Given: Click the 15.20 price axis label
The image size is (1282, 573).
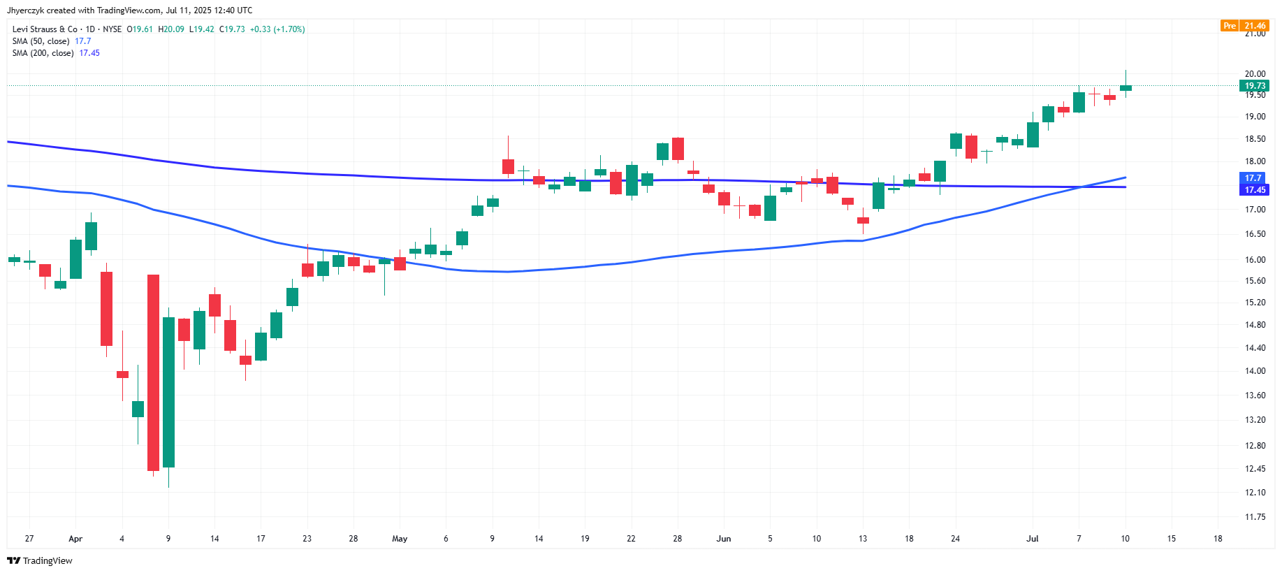Looking at the screenshot, I should tap(1255, 303).
